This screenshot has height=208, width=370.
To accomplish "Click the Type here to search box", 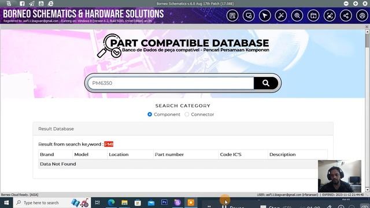I will (x=52, y=203).
